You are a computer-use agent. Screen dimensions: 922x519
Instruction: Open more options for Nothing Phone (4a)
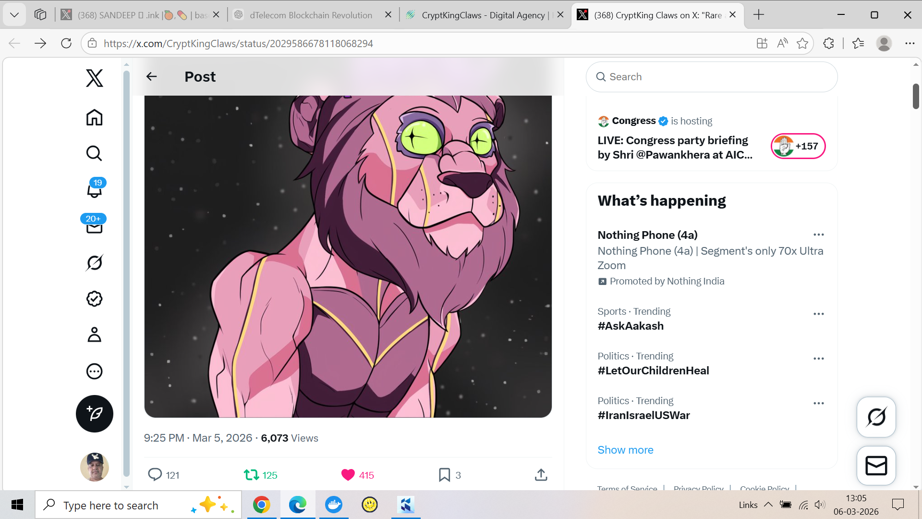point(819,235)
